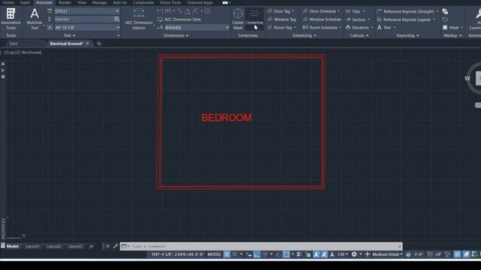Toggle ortho mode in status bar
Image resolution: width=481 pixels, height=270 pixels.
pyautogui.click(x=257, y=254)
